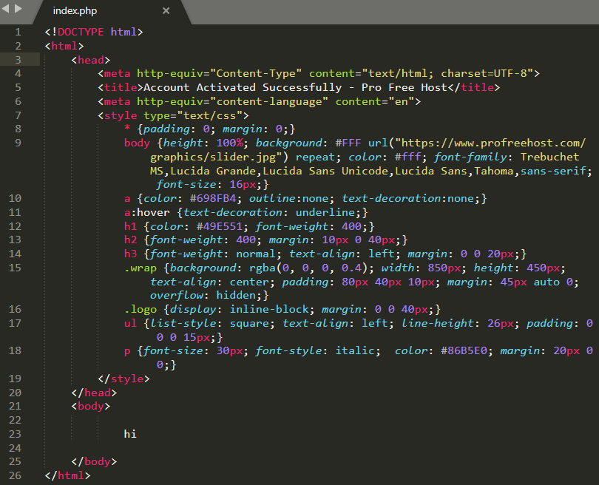Image resolution: width=599 pixels, height=485 pixels.
Task: Click the Tahoma font name
Action: [x=493, y=171]
